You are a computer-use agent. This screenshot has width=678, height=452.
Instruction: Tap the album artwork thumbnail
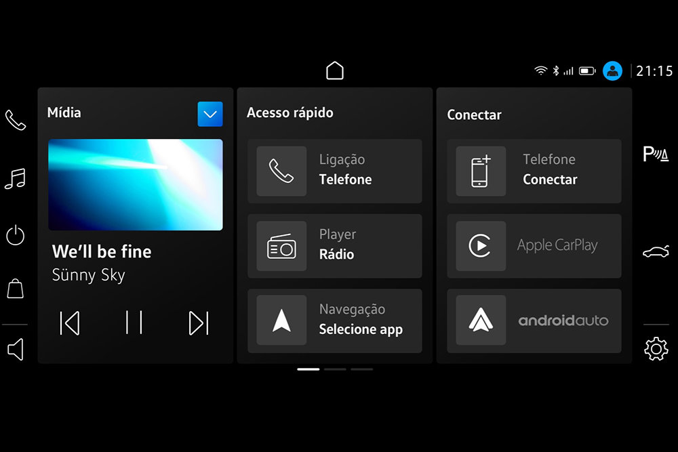click(x=136, y=184)
